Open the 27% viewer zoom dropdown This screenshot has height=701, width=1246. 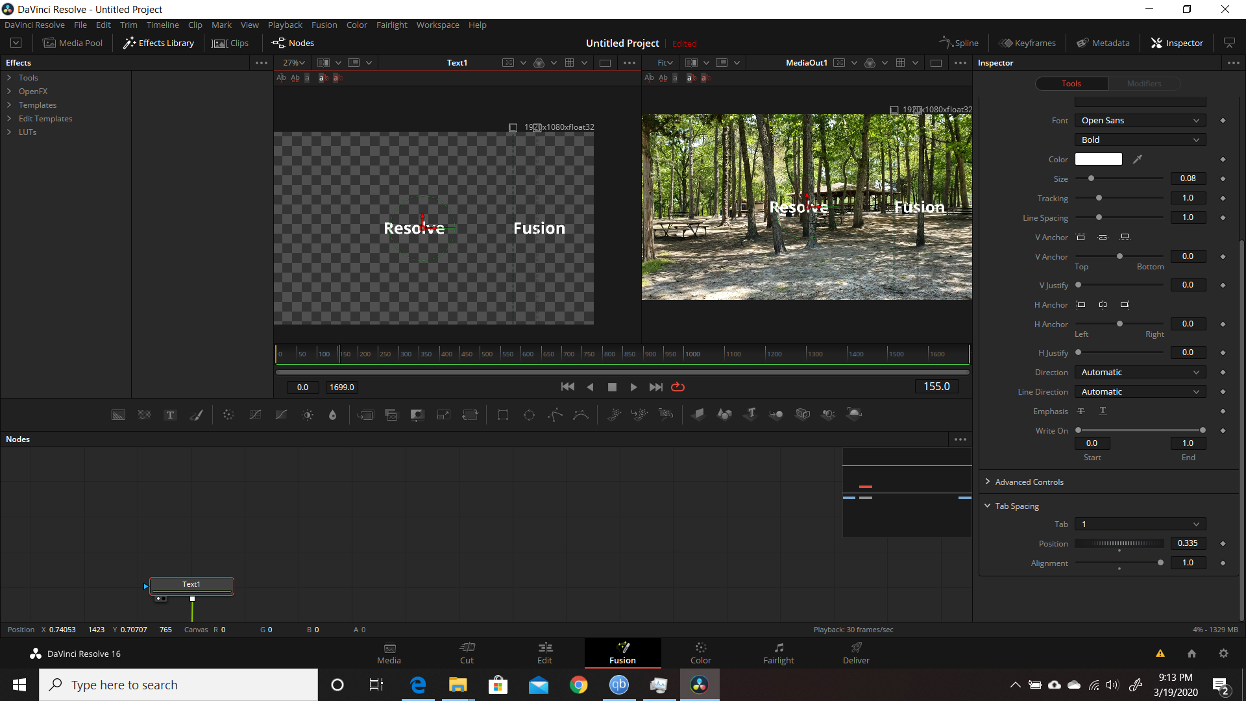[x=293, y=63]
